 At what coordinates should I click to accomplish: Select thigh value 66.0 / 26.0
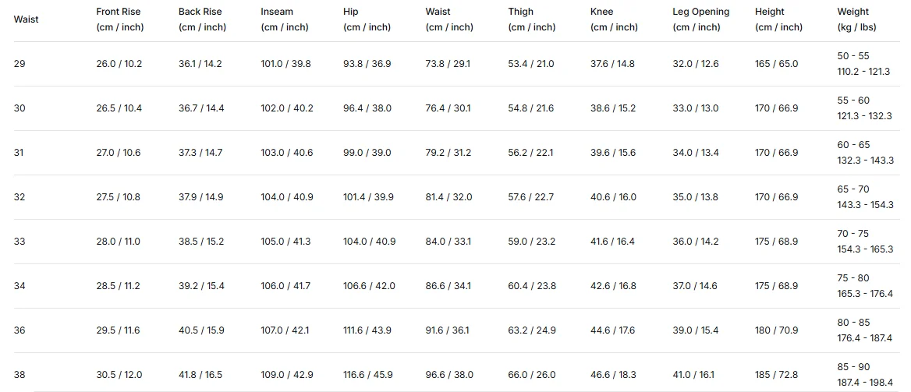point(532,375)
